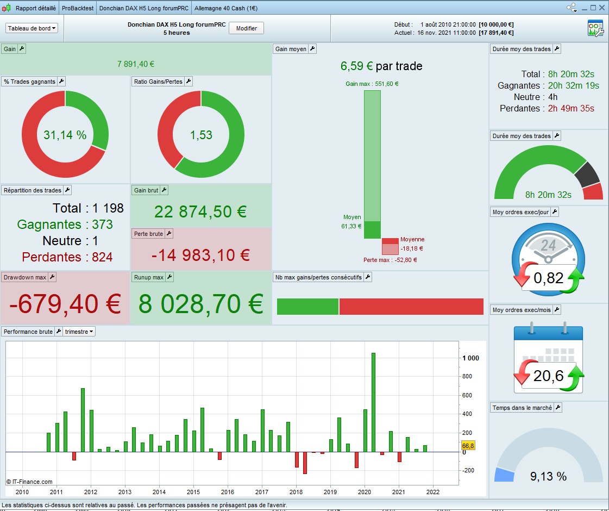
Task: Click the 31,14 % winning trades donut
Action: (x=65, y=134)
